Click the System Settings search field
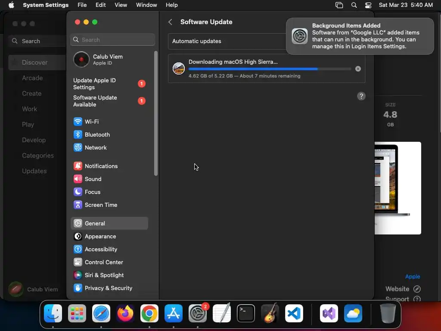The height and width of the screenshot is (331, 441). pyautogui.click(x=112, y=40)
